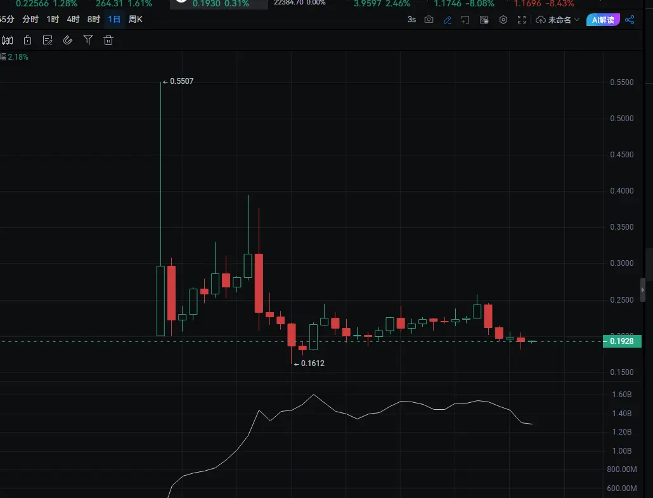The height and width of the screenshot is (498, 653).
Task: Open candlestick chart type icon
Action: (x=8, y=41)
